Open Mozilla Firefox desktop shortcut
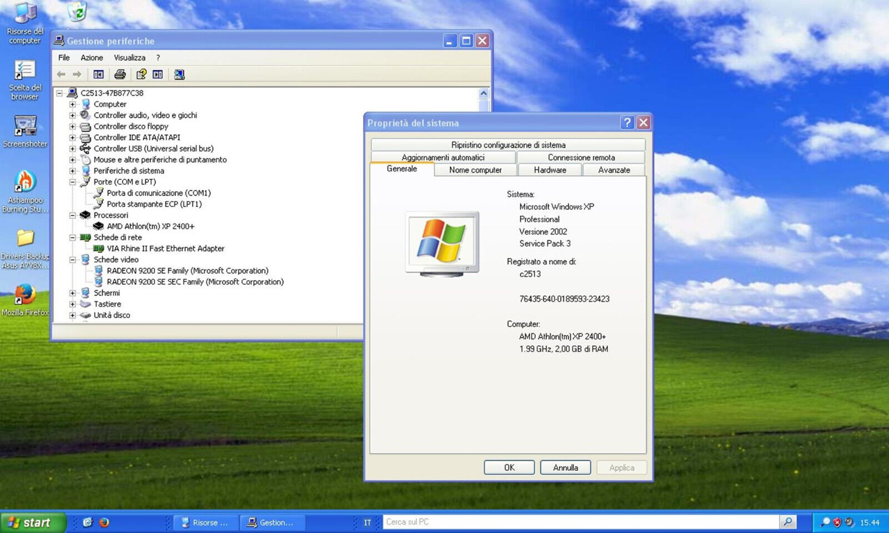 tap(25, 300)
